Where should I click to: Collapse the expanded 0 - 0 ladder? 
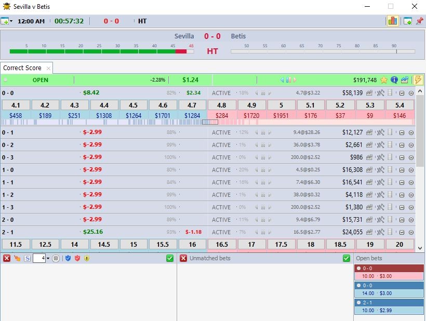[402, 93]
